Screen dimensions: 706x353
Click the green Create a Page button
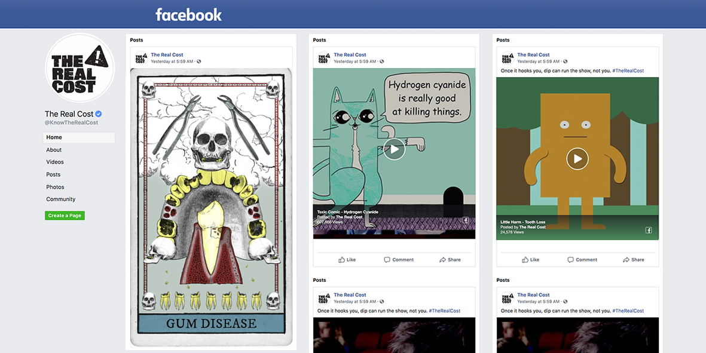(65, 216)
